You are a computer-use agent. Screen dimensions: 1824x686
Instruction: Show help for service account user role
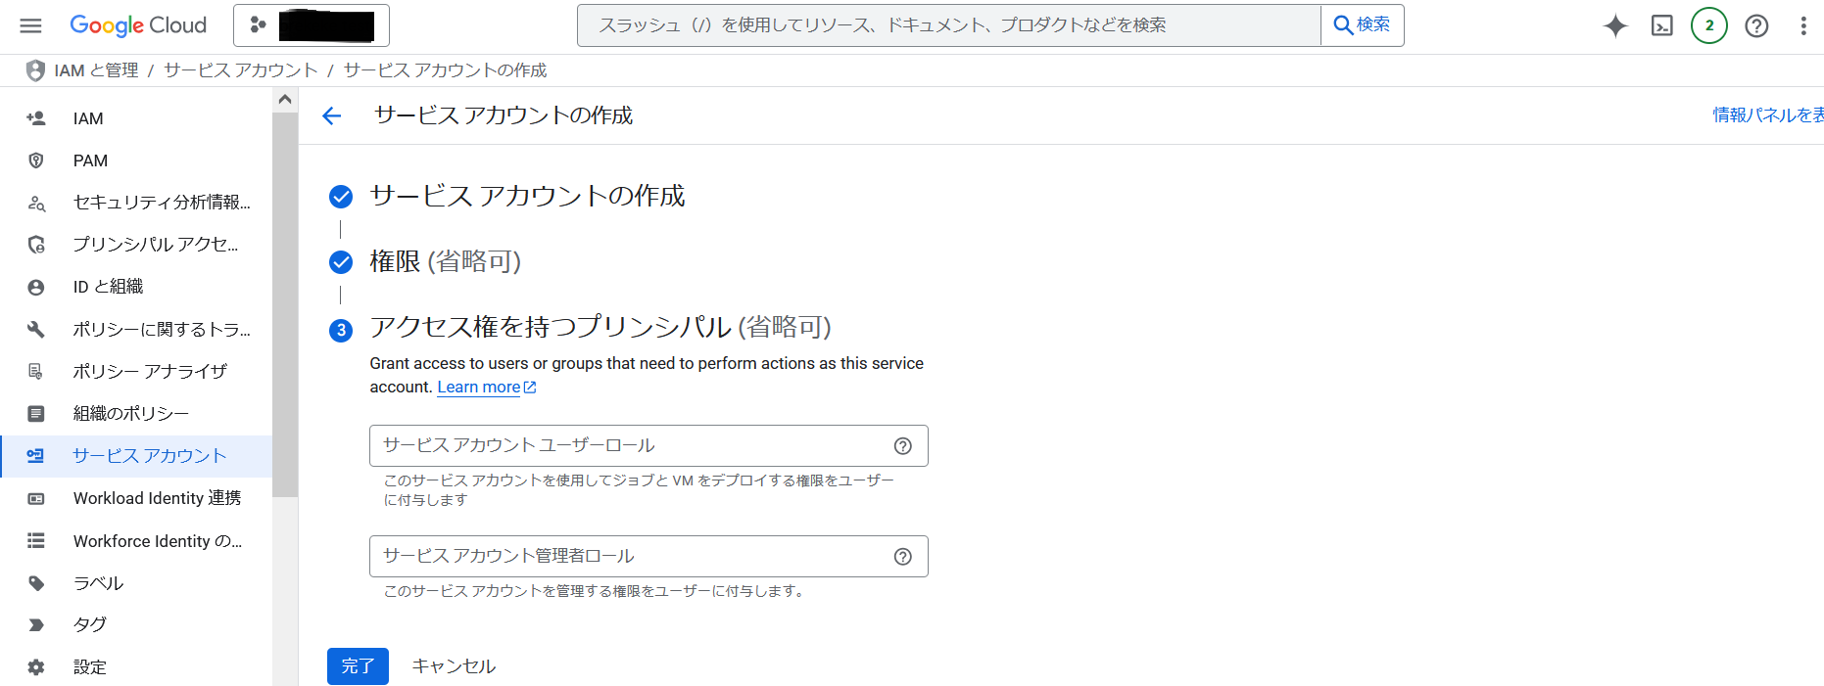point(902,446)
